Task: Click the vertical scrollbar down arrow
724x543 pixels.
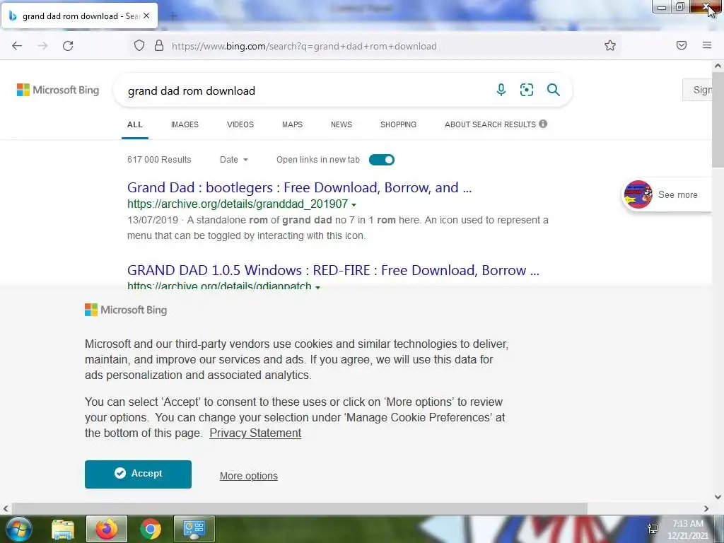Action: [718, 497]
